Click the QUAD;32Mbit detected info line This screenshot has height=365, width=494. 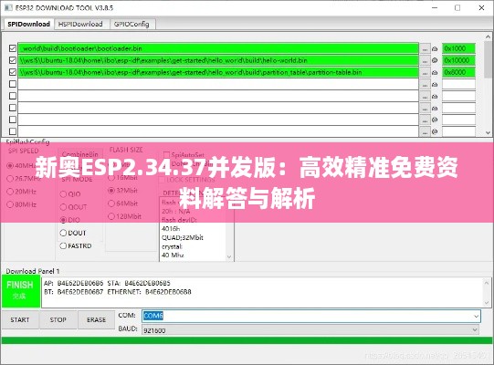(x=183, y=237)
